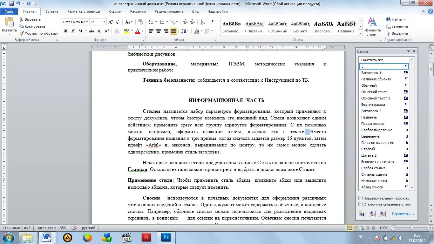Open the line spacing dropdown
Viewport: 434px width, 244px height.
point(185,31)
